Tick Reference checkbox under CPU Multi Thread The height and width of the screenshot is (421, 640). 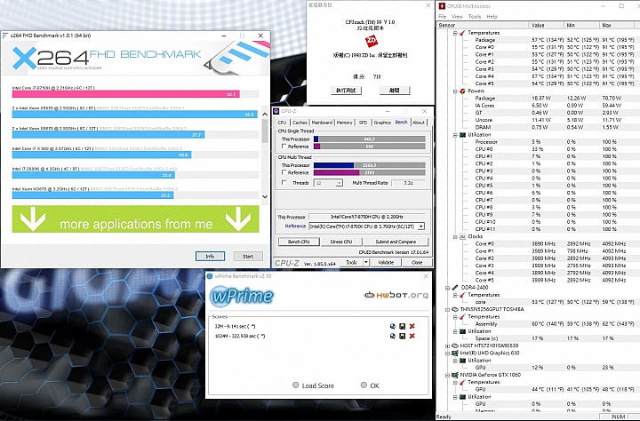[x=284, y=172]
